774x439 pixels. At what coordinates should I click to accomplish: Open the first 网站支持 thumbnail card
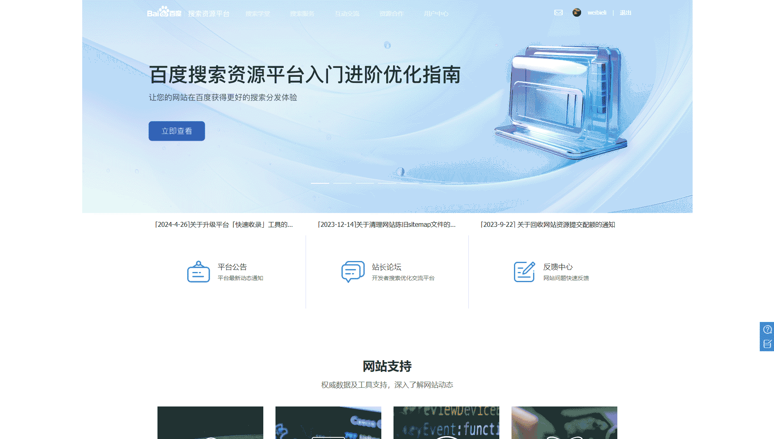pos(210,423)
